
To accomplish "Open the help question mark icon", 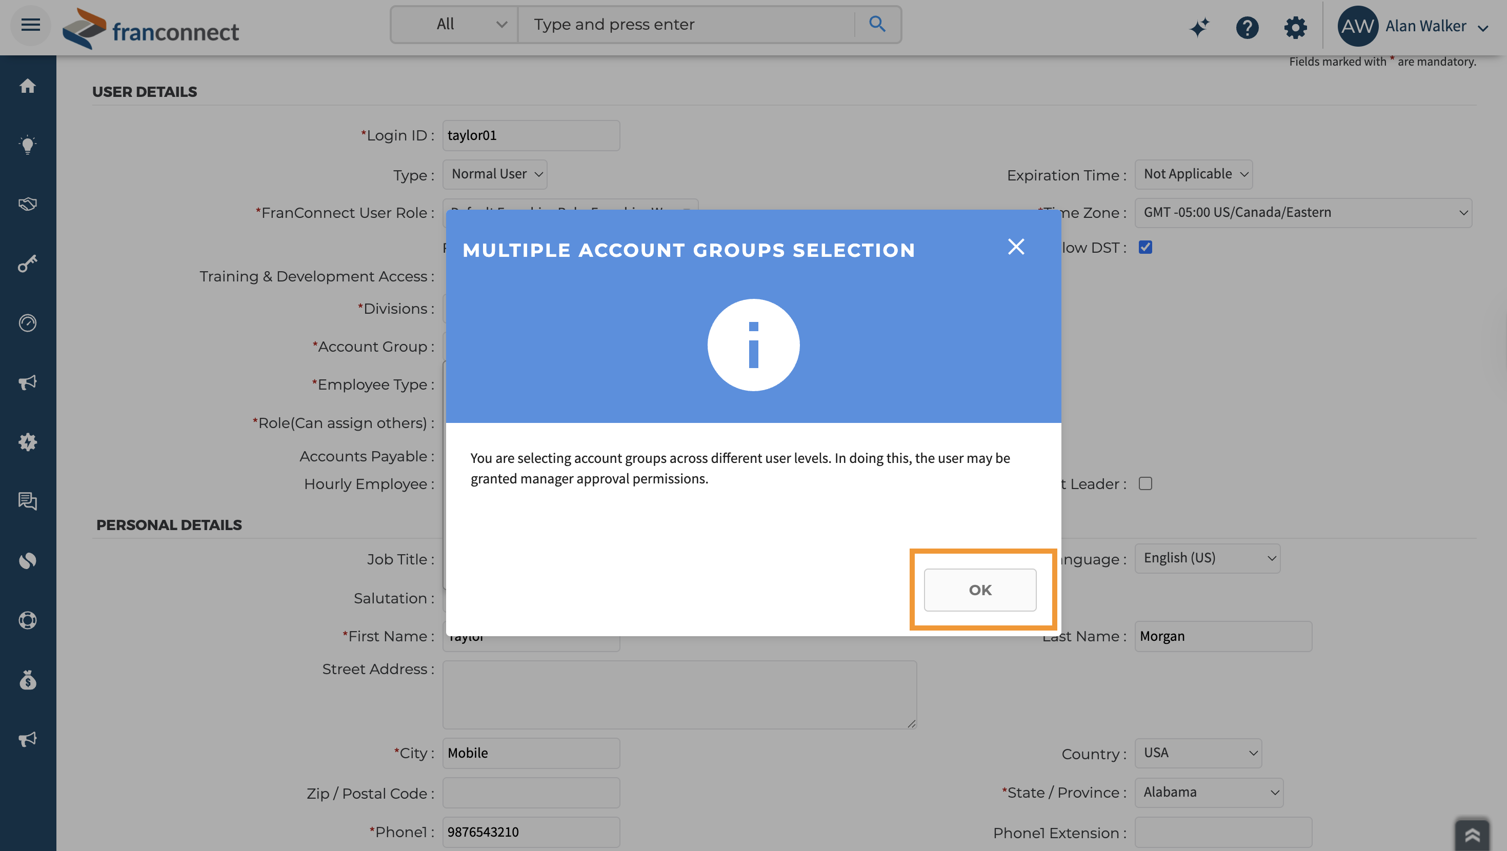I will [x=1247, y=27].
